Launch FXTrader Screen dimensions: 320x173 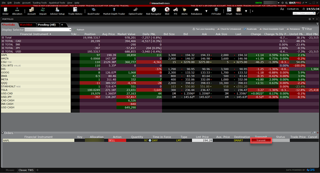(216, 11)
